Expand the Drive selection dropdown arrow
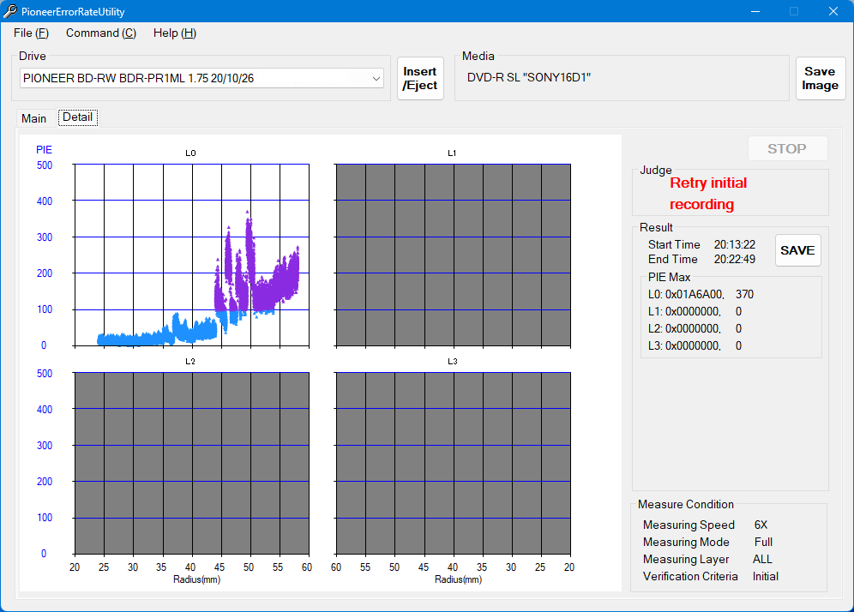Viewport: 854px width, 612px height. point(376,78)
